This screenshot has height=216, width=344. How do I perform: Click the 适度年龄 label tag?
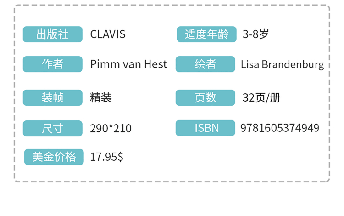click(206, 34)
